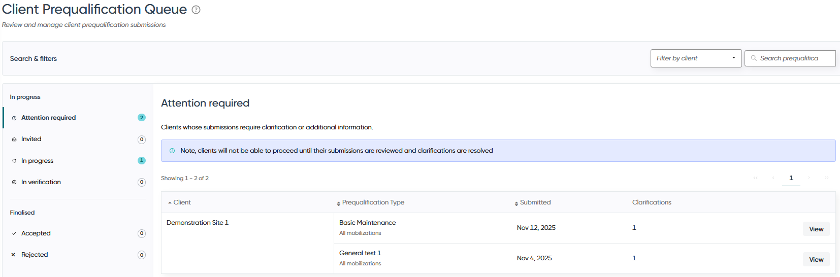Click the Showing 1 - 2 of 2 text
The image size is (840, 277).
[185, 178]
